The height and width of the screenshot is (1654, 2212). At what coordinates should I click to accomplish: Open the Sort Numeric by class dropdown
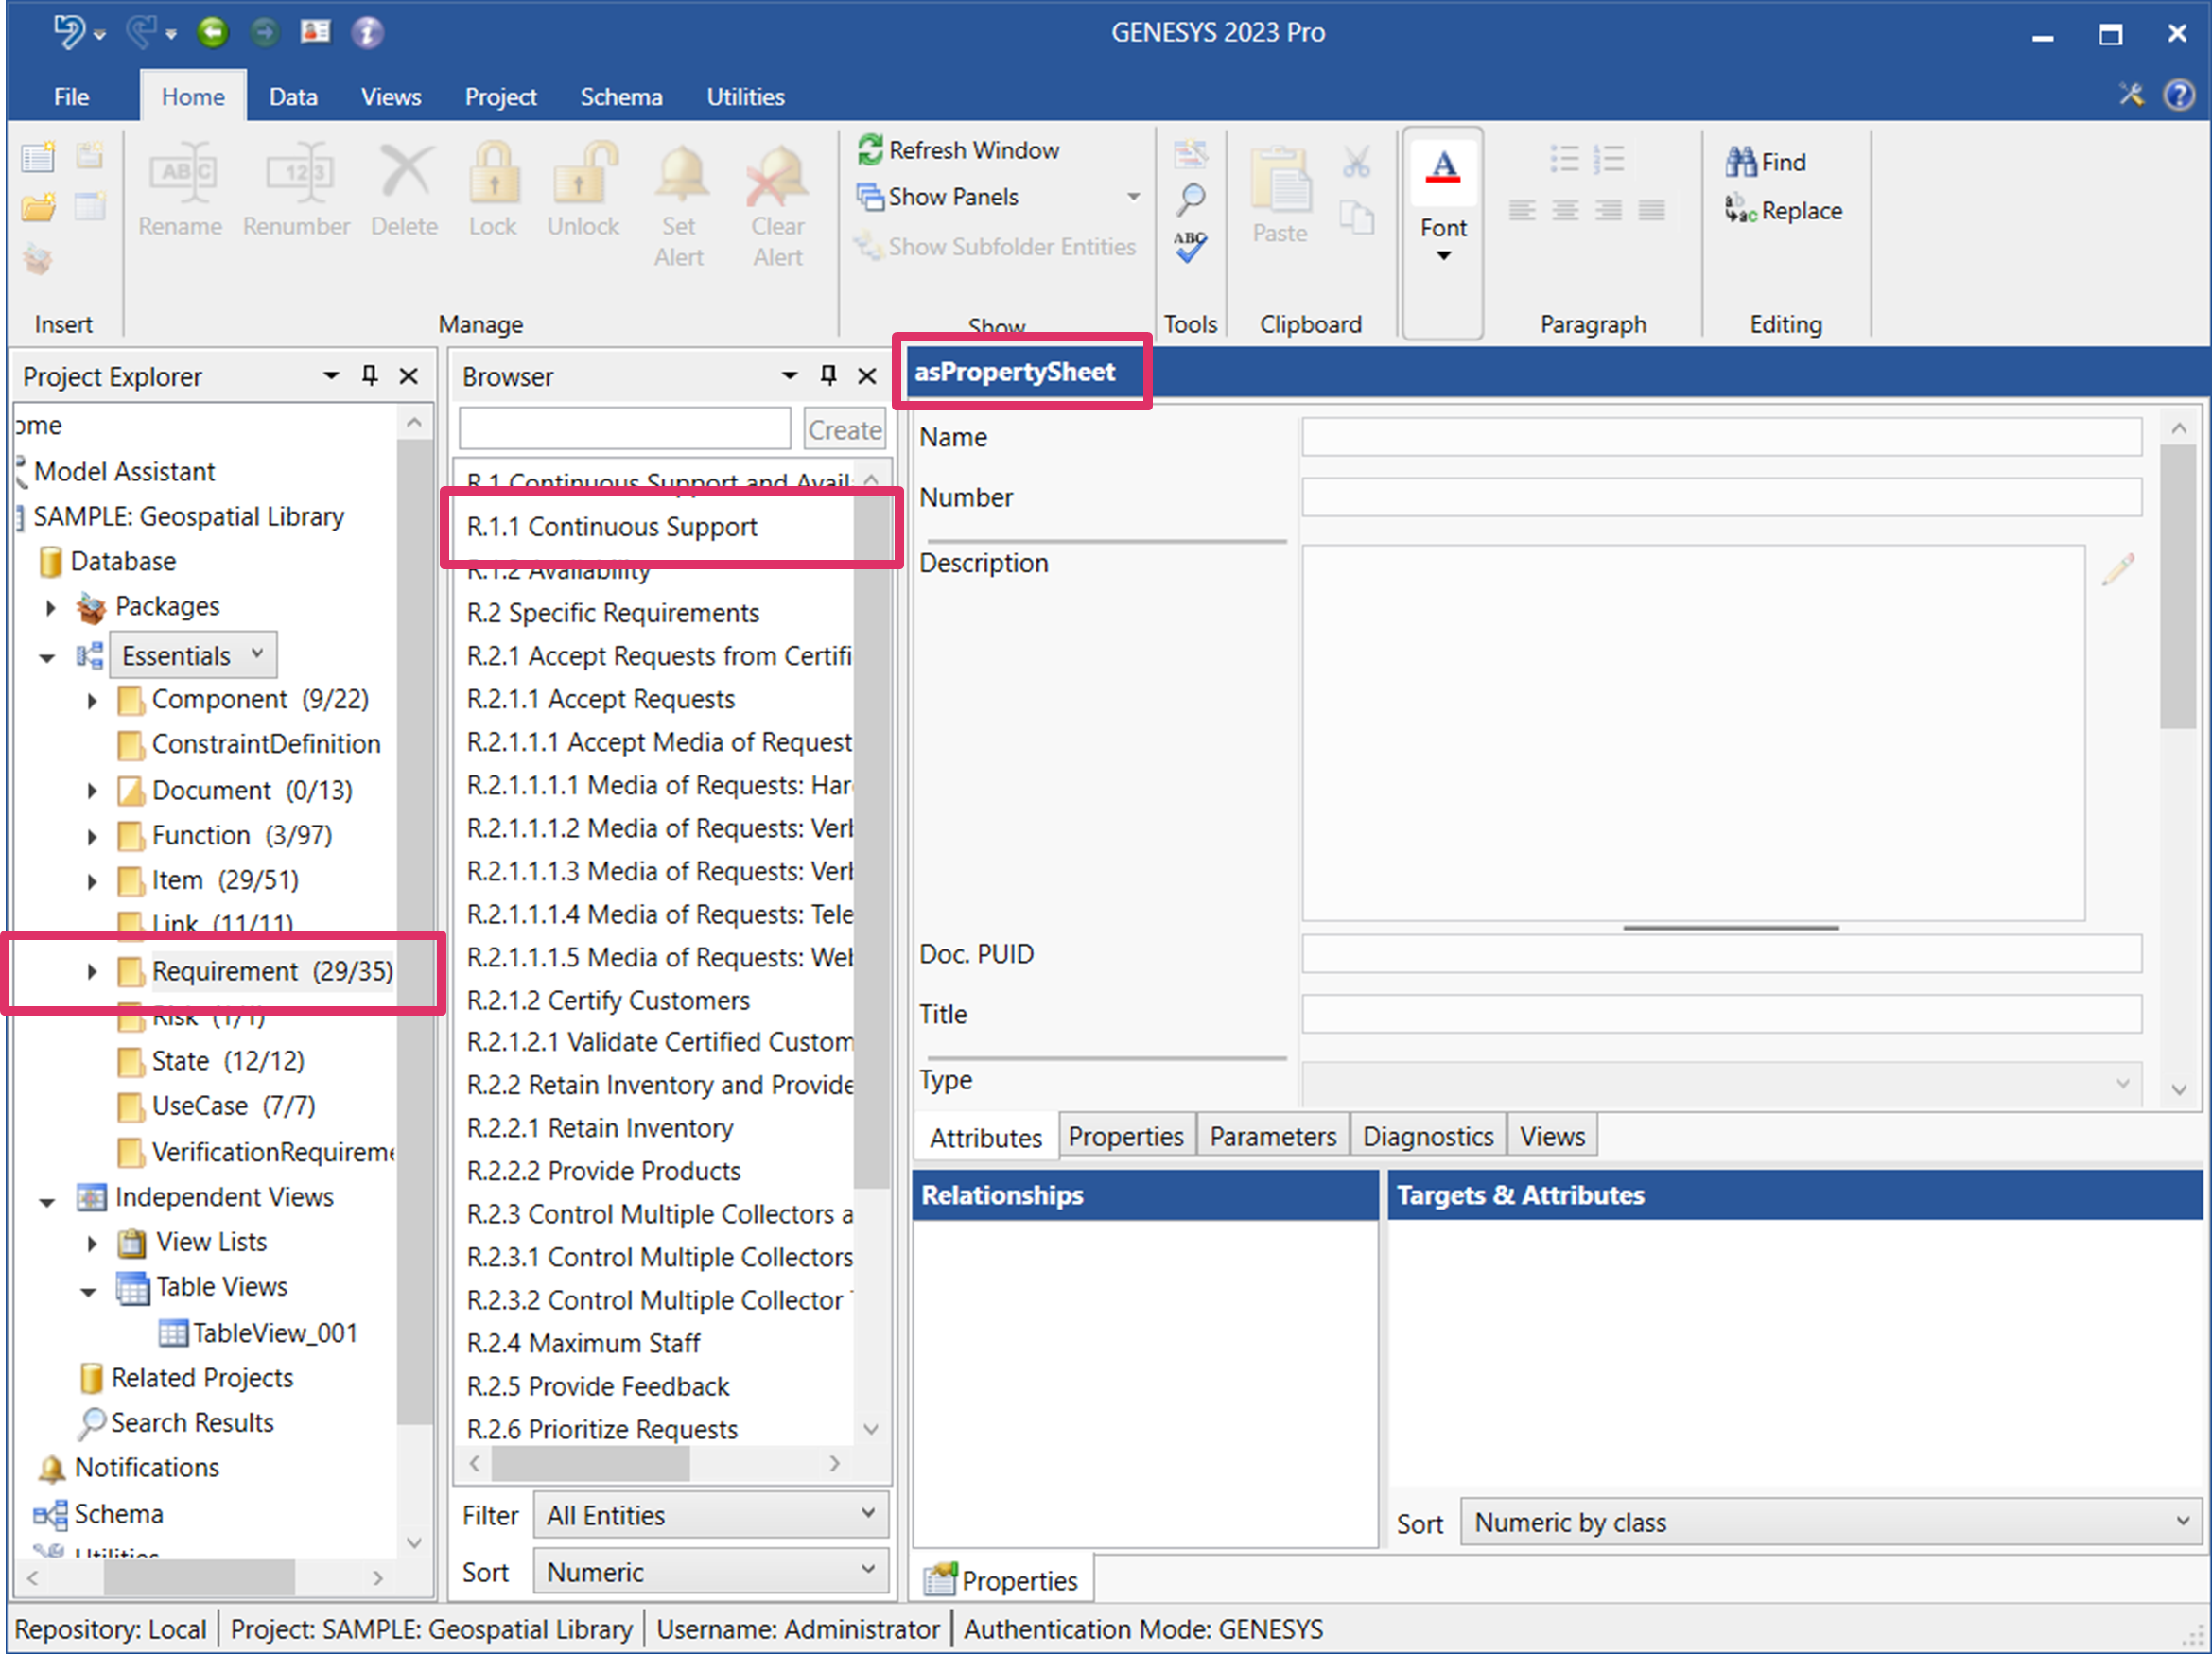(1830, 1522)
